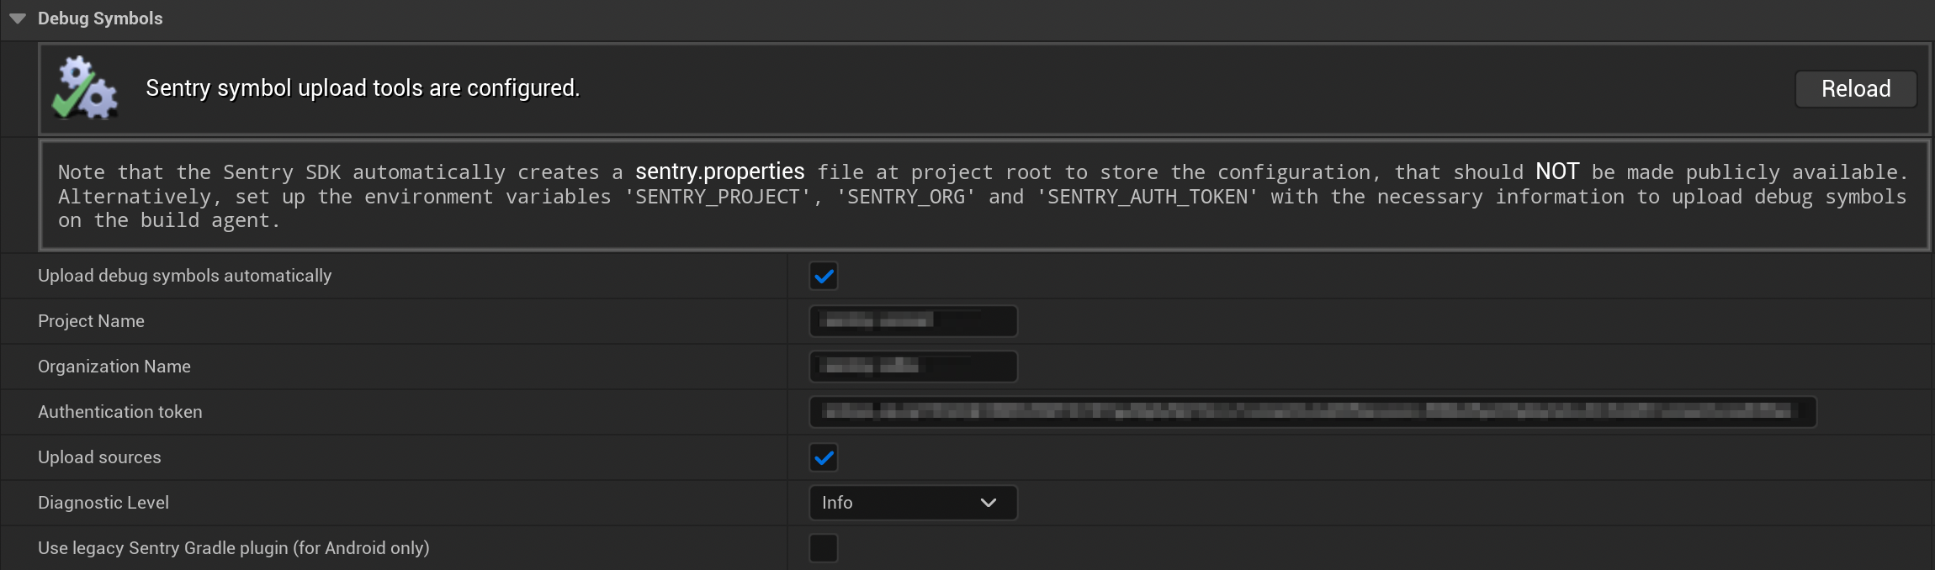Image resolution: width=1935 pixels, height=570 pixels.
Task: Click the configured status message text
Action: [362, 87]
